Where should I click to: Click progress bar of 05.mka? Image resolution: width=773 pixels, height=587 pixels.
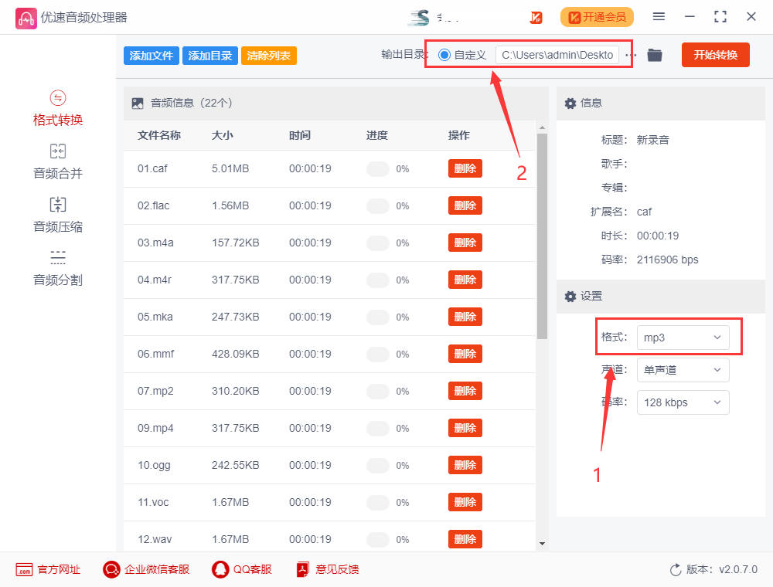(x=378, y=317)
